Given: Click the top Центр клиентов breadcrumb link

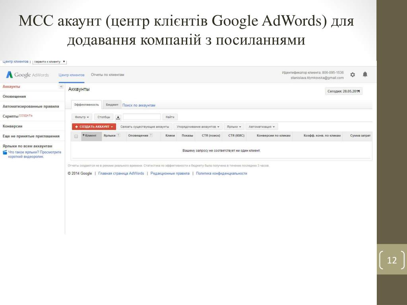Looking at the screenshot, I should point(16,62).
